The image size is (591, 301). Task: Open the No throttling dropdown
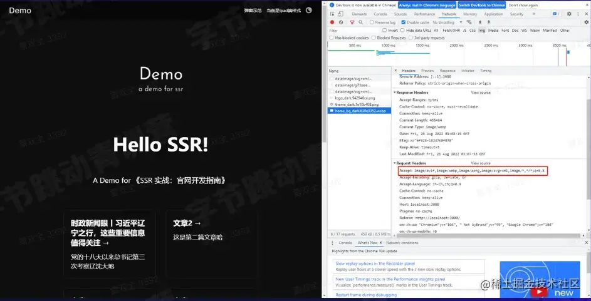pos(447,22)
